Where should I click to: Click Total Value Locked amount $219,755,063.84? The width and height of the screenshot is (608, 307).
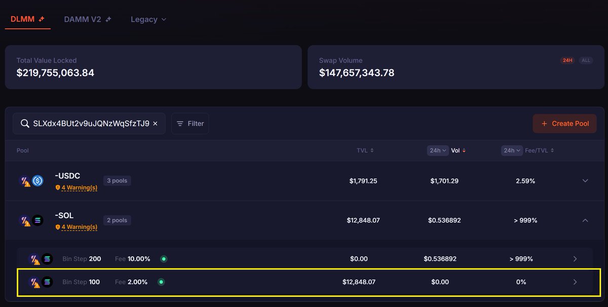click(55, 73)
